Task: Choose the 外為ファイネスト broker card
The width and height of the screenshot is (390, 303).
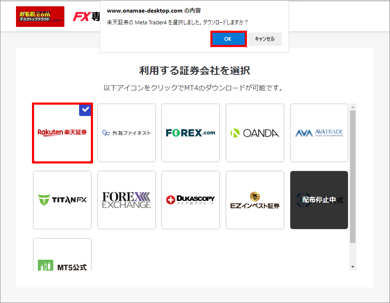Action: click(127, 133)
